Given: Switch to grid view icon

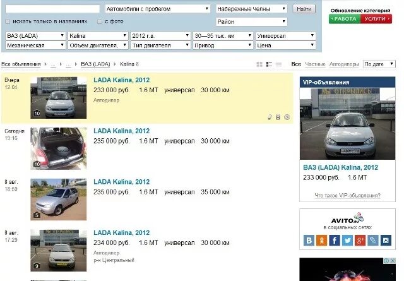Looking at the screenshot, I should [x=259, y=64].
